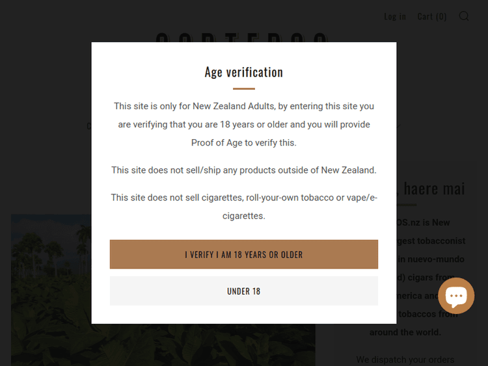This screenshot has height=366, width=488.
Task: Click the tan divider under Age verification
Action: [x=243, y=88]
